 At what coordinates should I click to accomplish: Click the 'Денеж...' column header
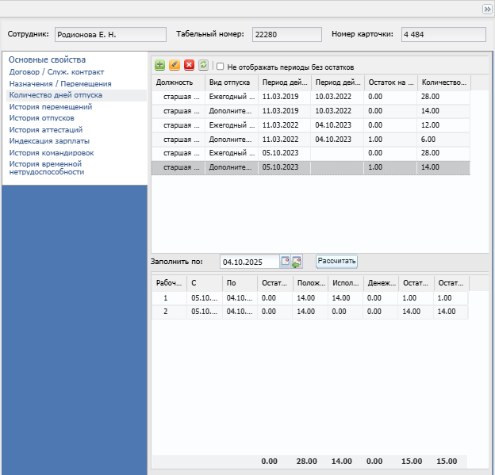tap(381, 283)
